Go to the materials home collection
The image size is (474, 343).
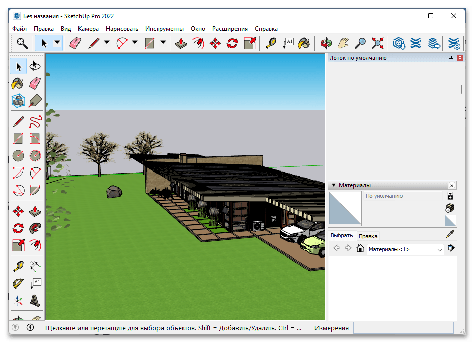[360, 248]
